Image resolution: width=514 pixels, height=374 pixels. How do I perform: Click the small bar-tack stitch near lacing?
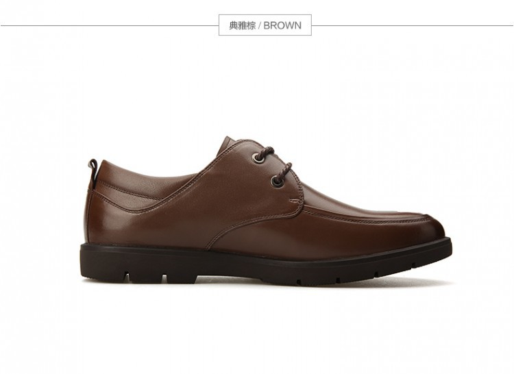tap(294, 199)
